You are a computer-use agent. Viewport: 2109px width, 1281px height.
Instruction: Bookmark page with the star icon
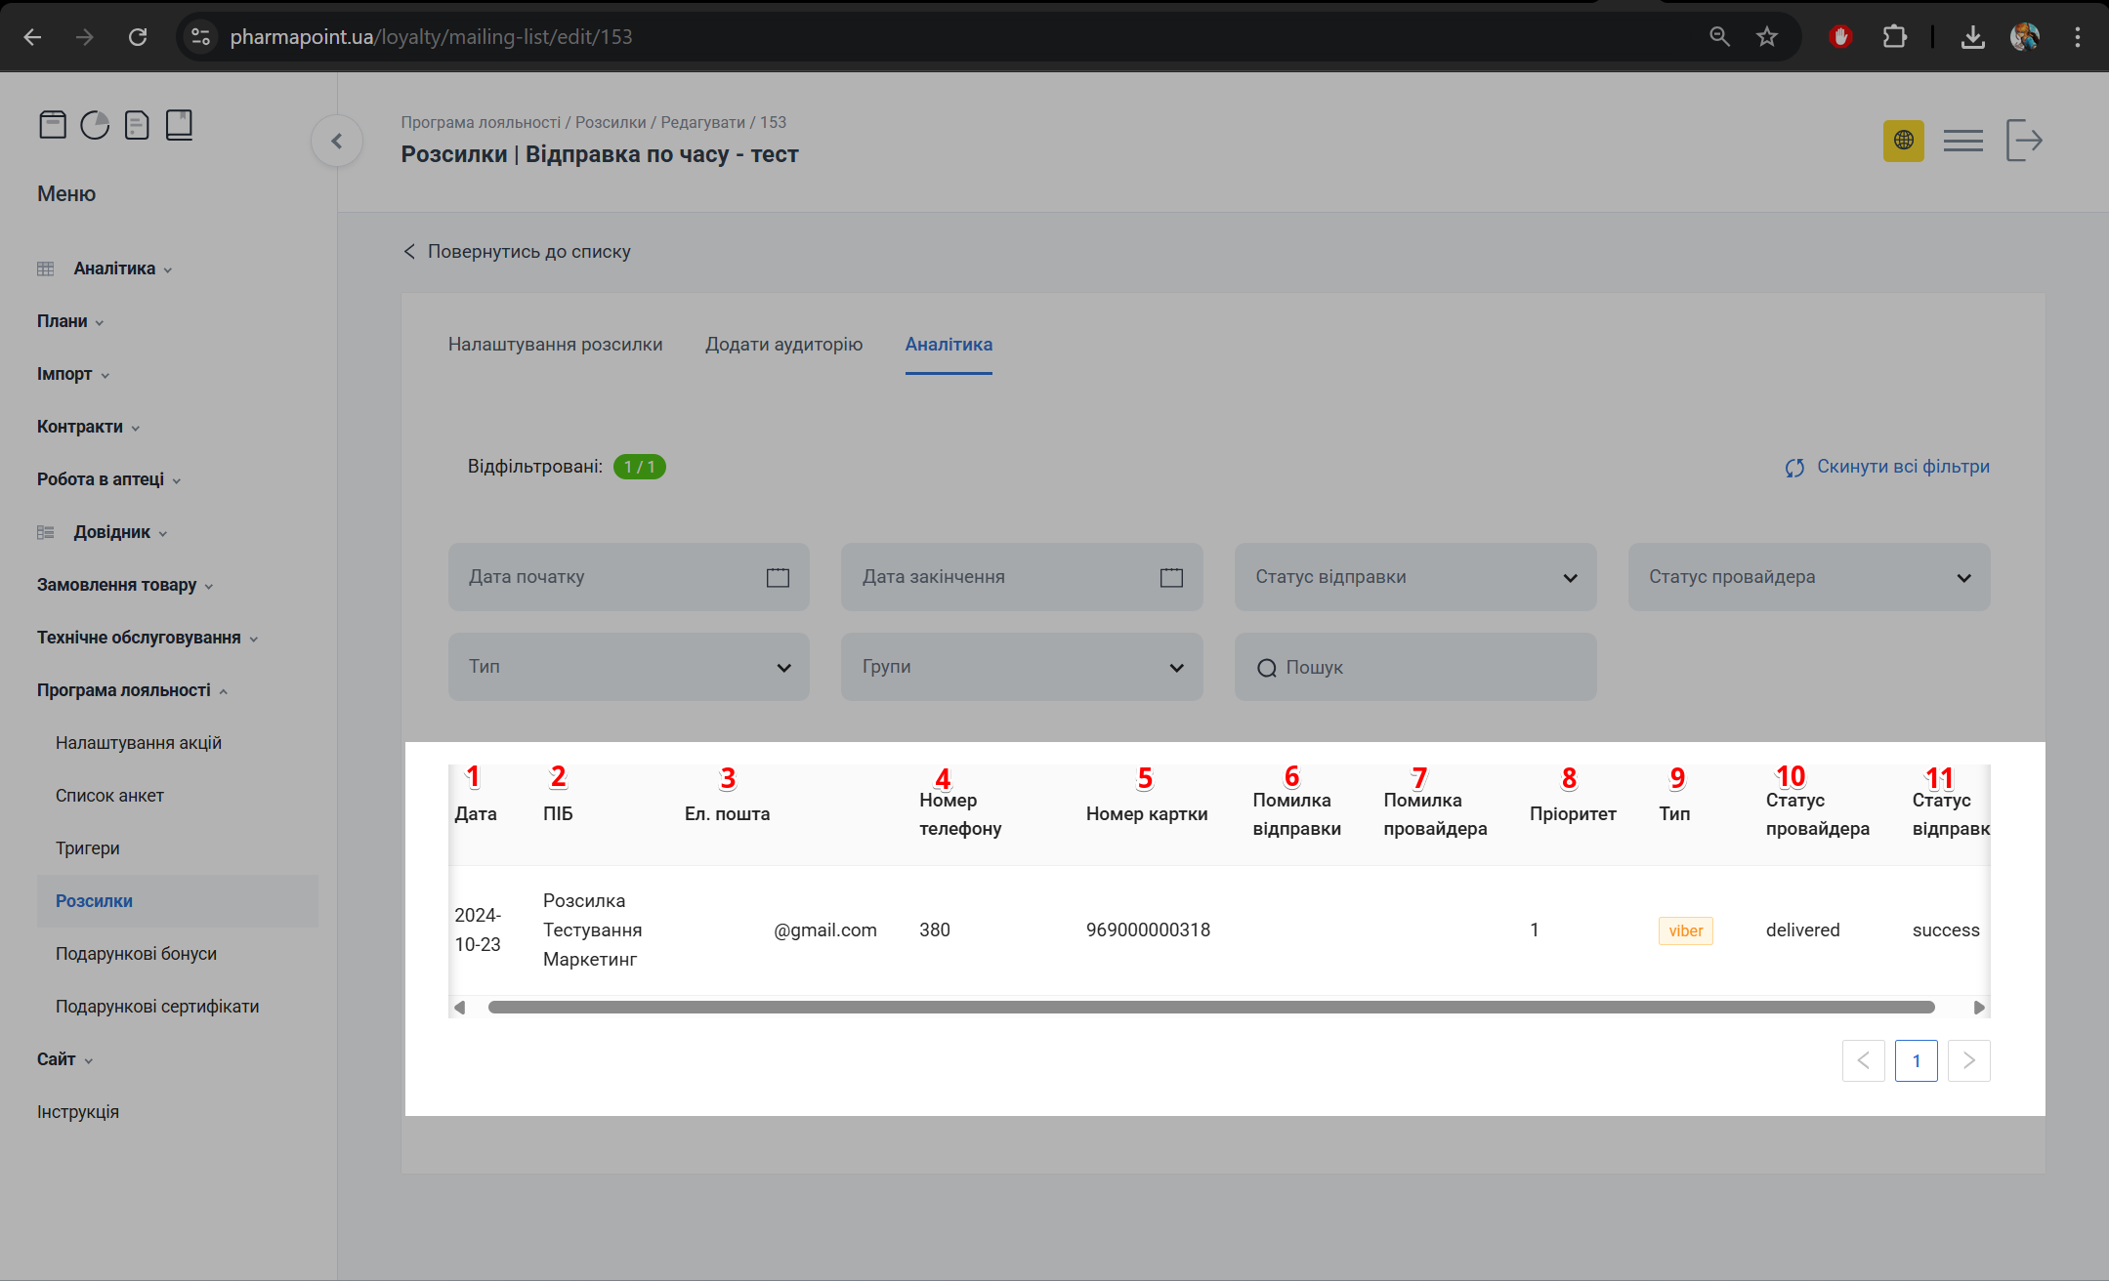[x=1767, y=37]
